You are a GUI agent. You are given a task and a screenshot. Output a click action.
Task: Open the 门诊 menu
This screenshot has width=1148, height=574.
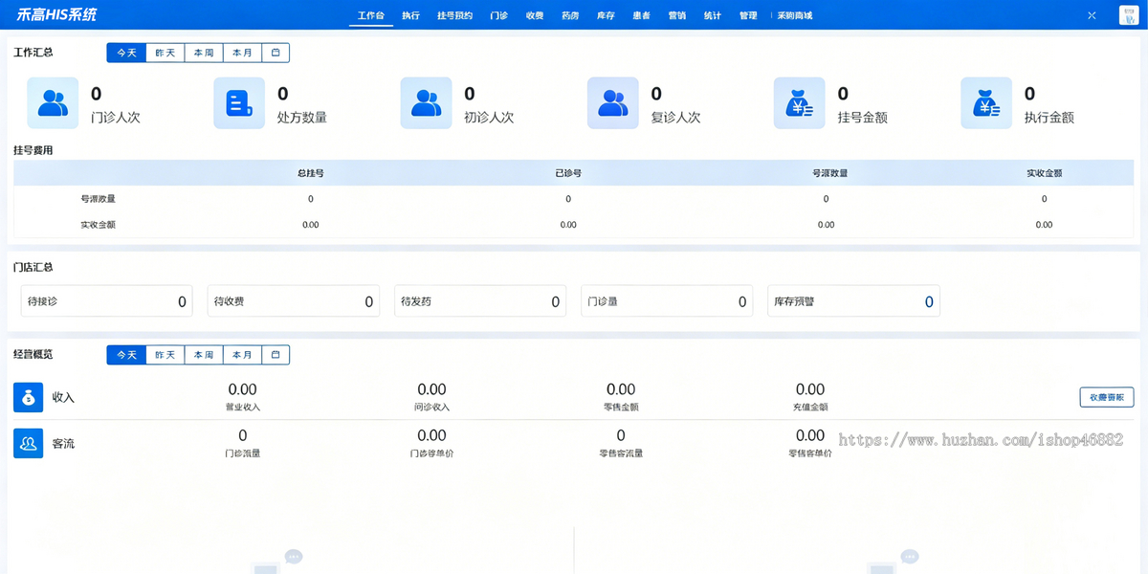(499, 15)
